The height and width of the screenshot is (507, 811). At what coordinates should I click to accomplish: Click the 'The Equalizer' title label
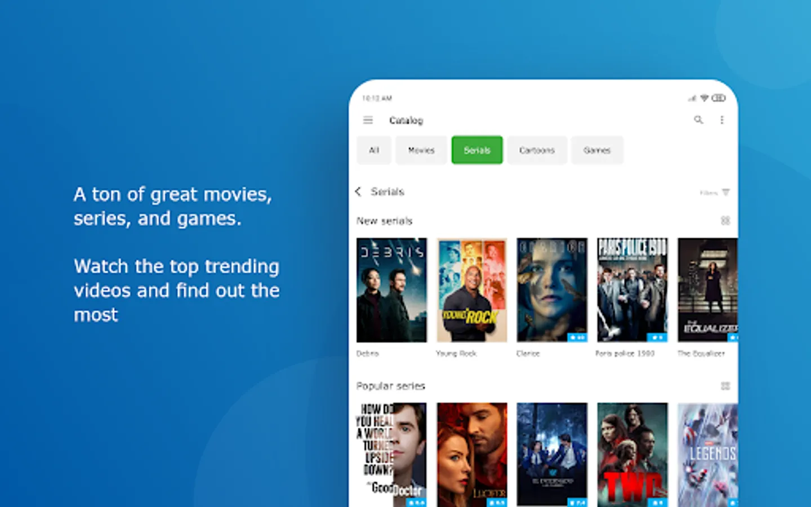point(701,353)
